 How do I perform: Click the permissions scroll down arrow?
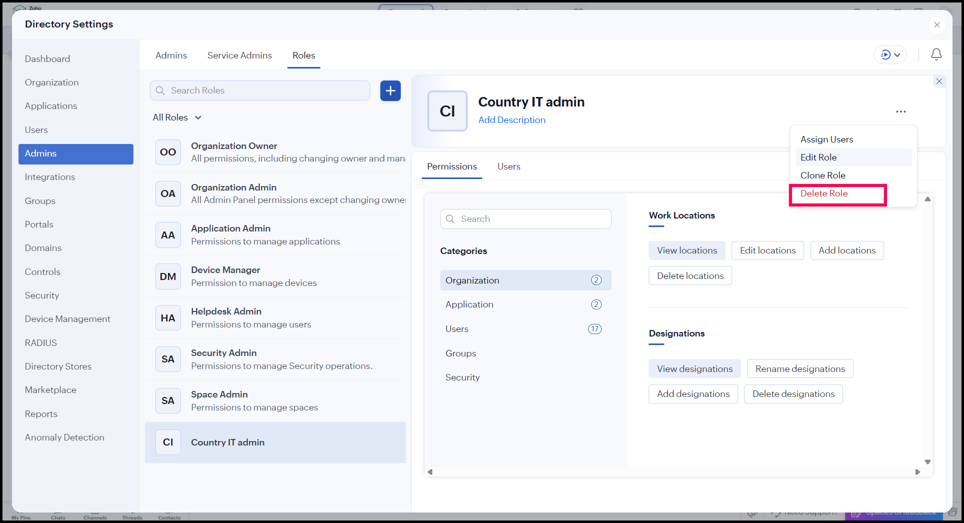point(928,462)
